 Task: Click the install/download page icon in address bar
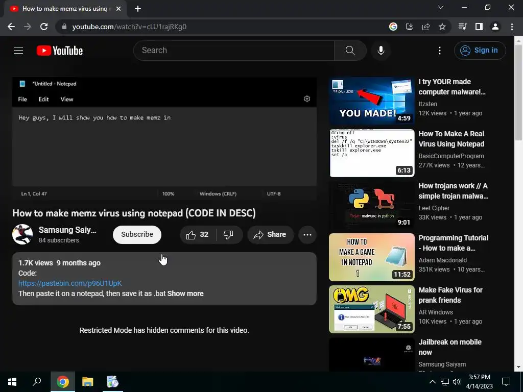pos(409,27)
